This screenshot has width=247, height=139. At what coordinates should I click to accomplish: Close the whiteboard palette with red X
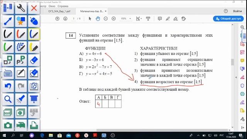point(34,8)
